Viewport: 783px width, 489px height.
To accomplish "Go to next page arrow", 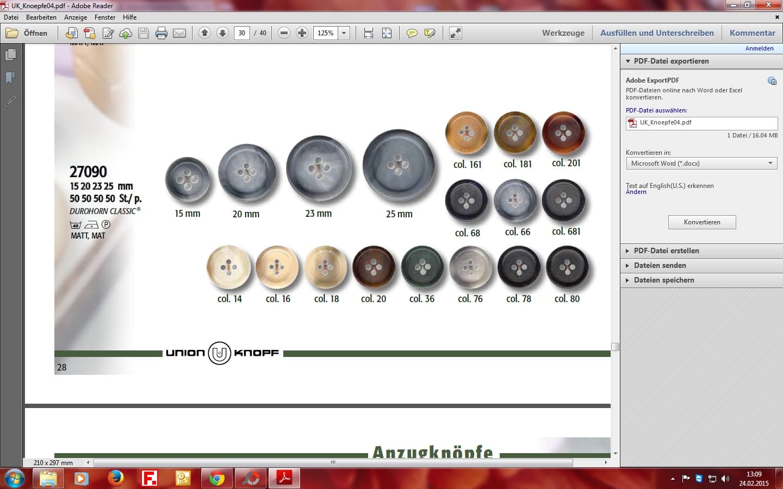I will (222, 33).
